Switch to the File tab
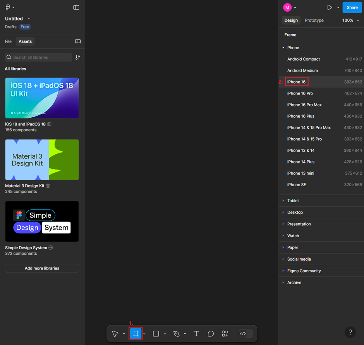Viewport: 364px width, 345px height. coord(8,41)
